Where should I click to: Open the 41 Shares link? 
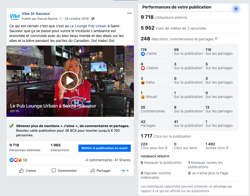(x=123, y=160)
